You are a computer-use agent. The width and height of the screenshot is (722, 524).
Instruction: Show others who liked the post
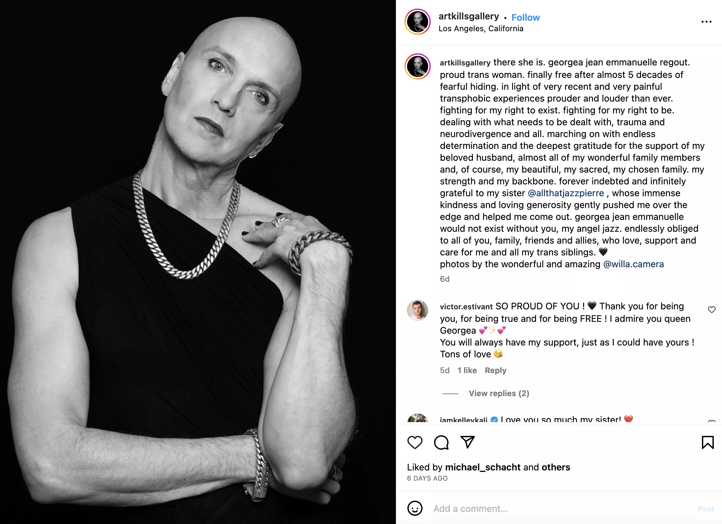[x=556, y=467]
